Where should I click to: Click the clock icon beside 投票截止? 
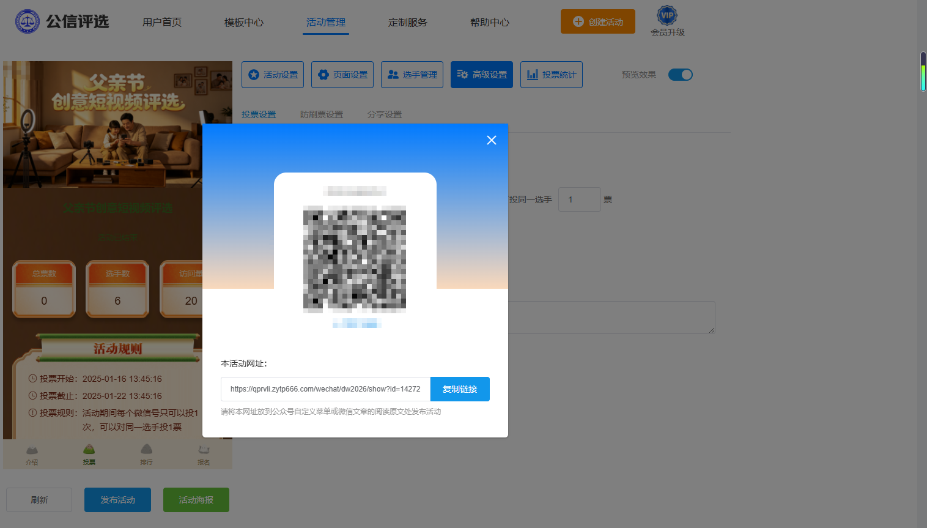click(x=32, y=396)
